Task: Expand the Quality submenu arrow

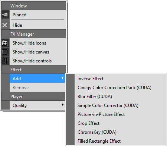Action: click(63, 105)
